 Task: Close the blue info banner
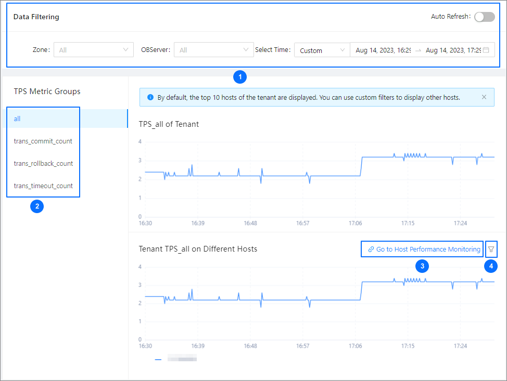click(484, 97)
